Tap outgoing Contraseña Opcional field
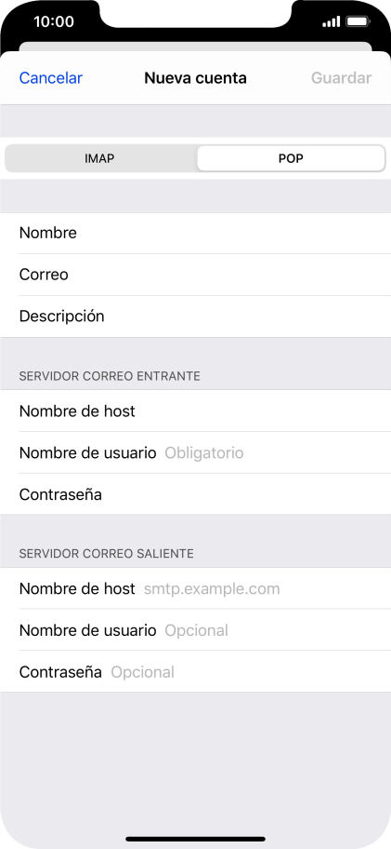Image resolution: width=391 pixels, height=849 pixels. tap(195, 672)
